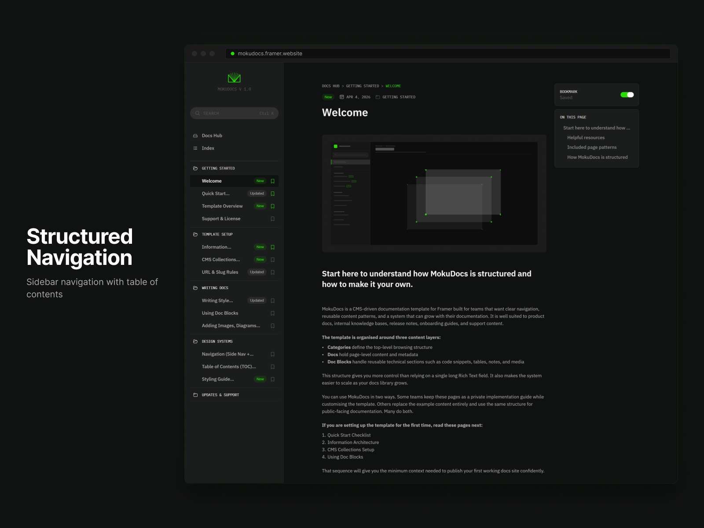
Task: Open the Styling Guide... page
Action: pos(234,379)
